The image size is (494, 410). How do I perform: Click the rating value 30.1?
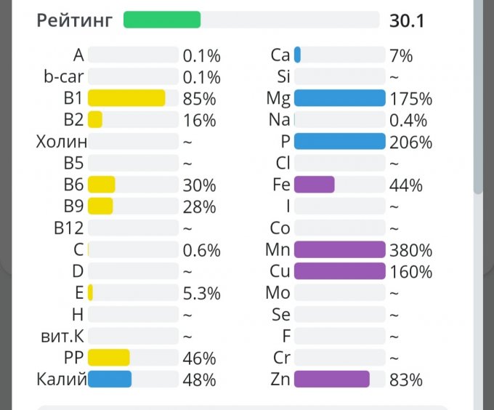407,20
